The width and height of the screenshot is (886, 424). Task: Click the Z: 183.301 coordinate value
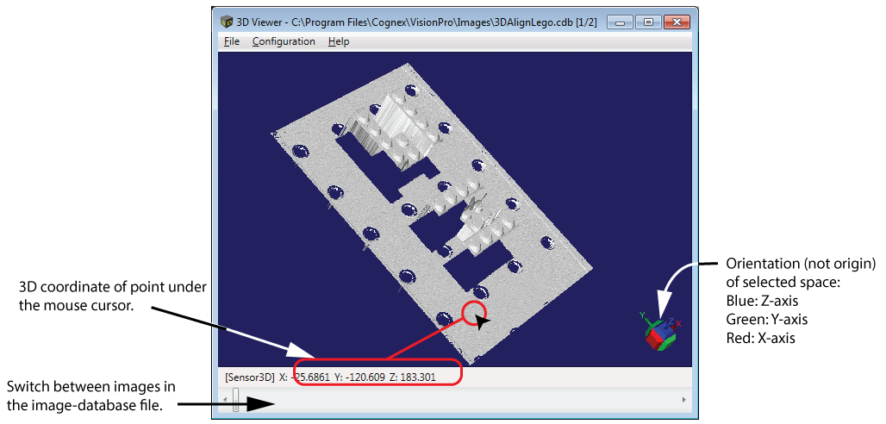pos(413,377)
